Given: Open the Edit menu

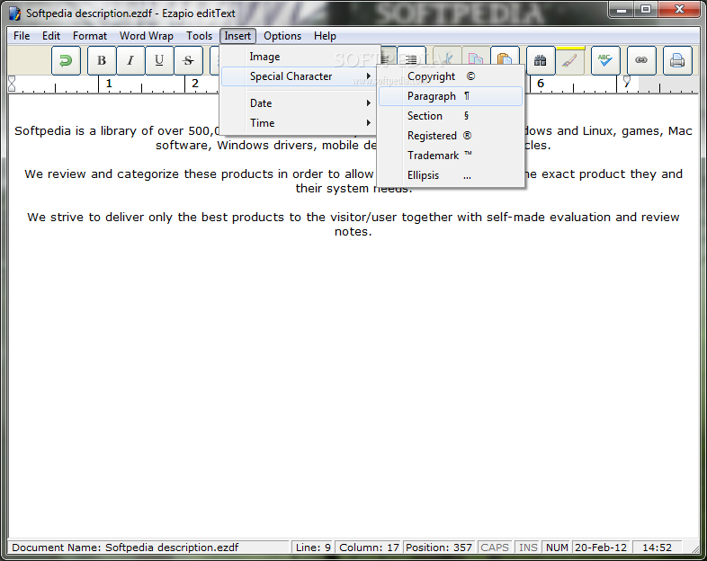Looking at the screenshot, I should click(x=51, y=36).
